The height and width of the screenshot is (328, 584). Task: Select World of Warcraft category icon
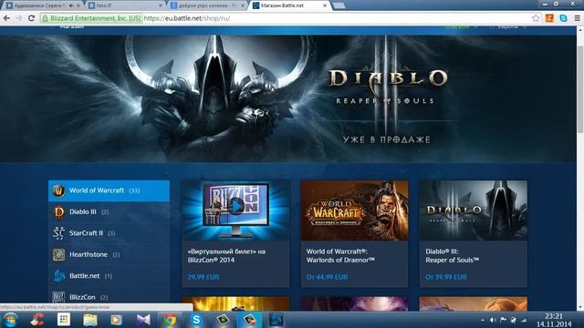(58, 190)
